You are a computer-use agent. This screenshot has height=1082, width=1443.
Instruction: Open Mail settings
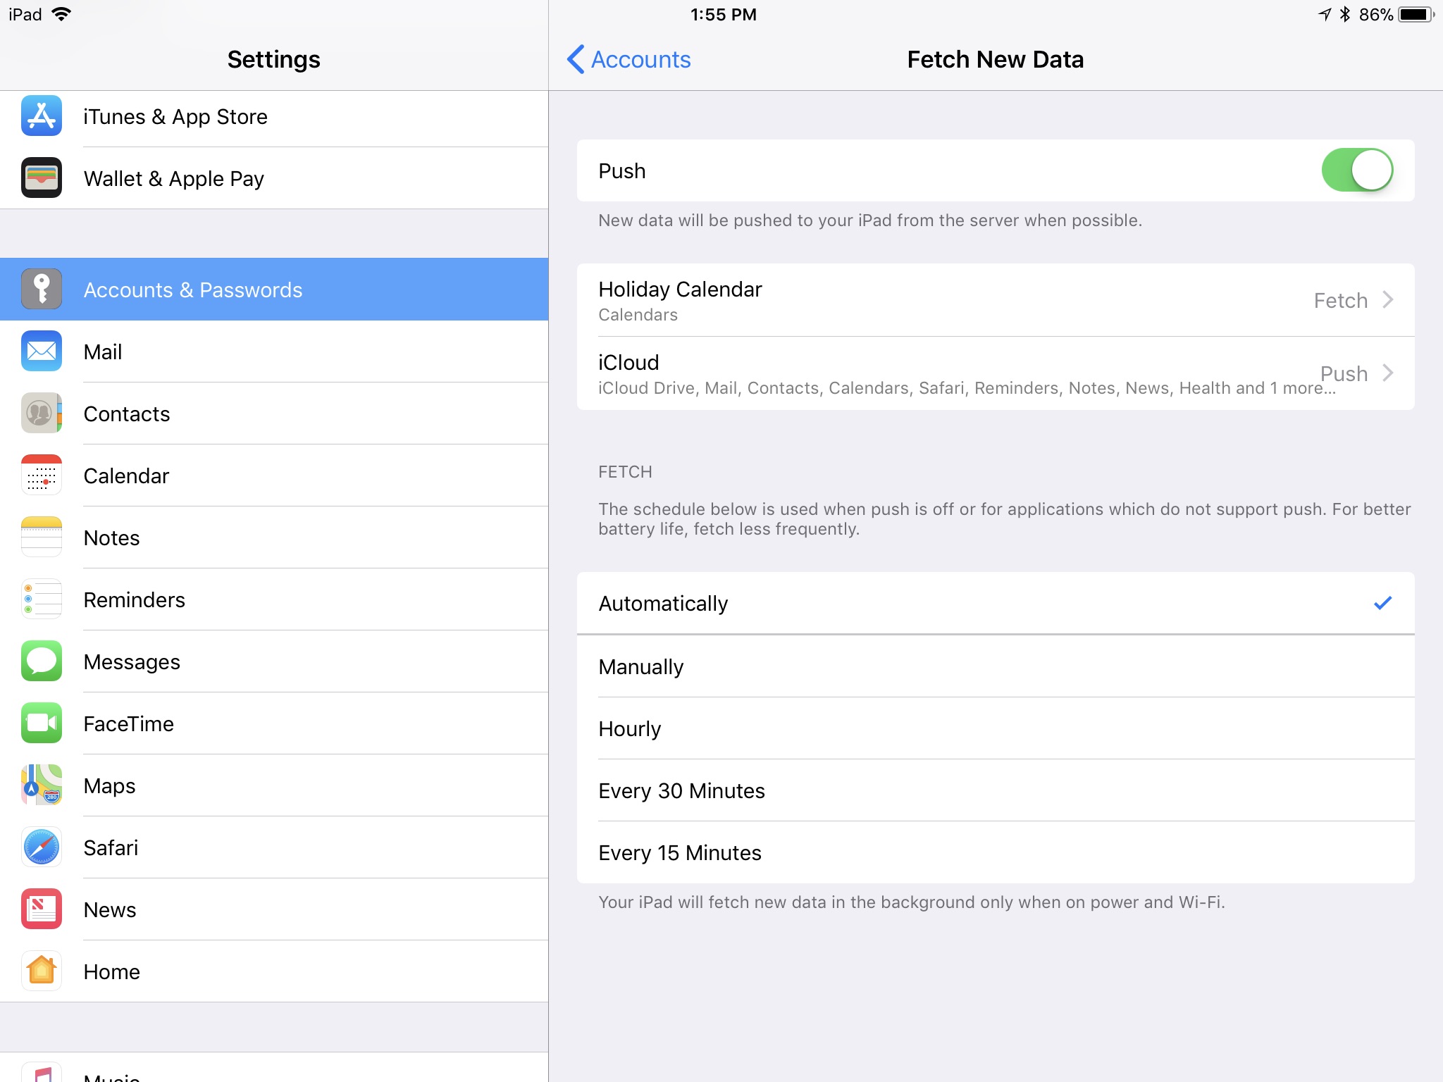click(x=274, y=352)
